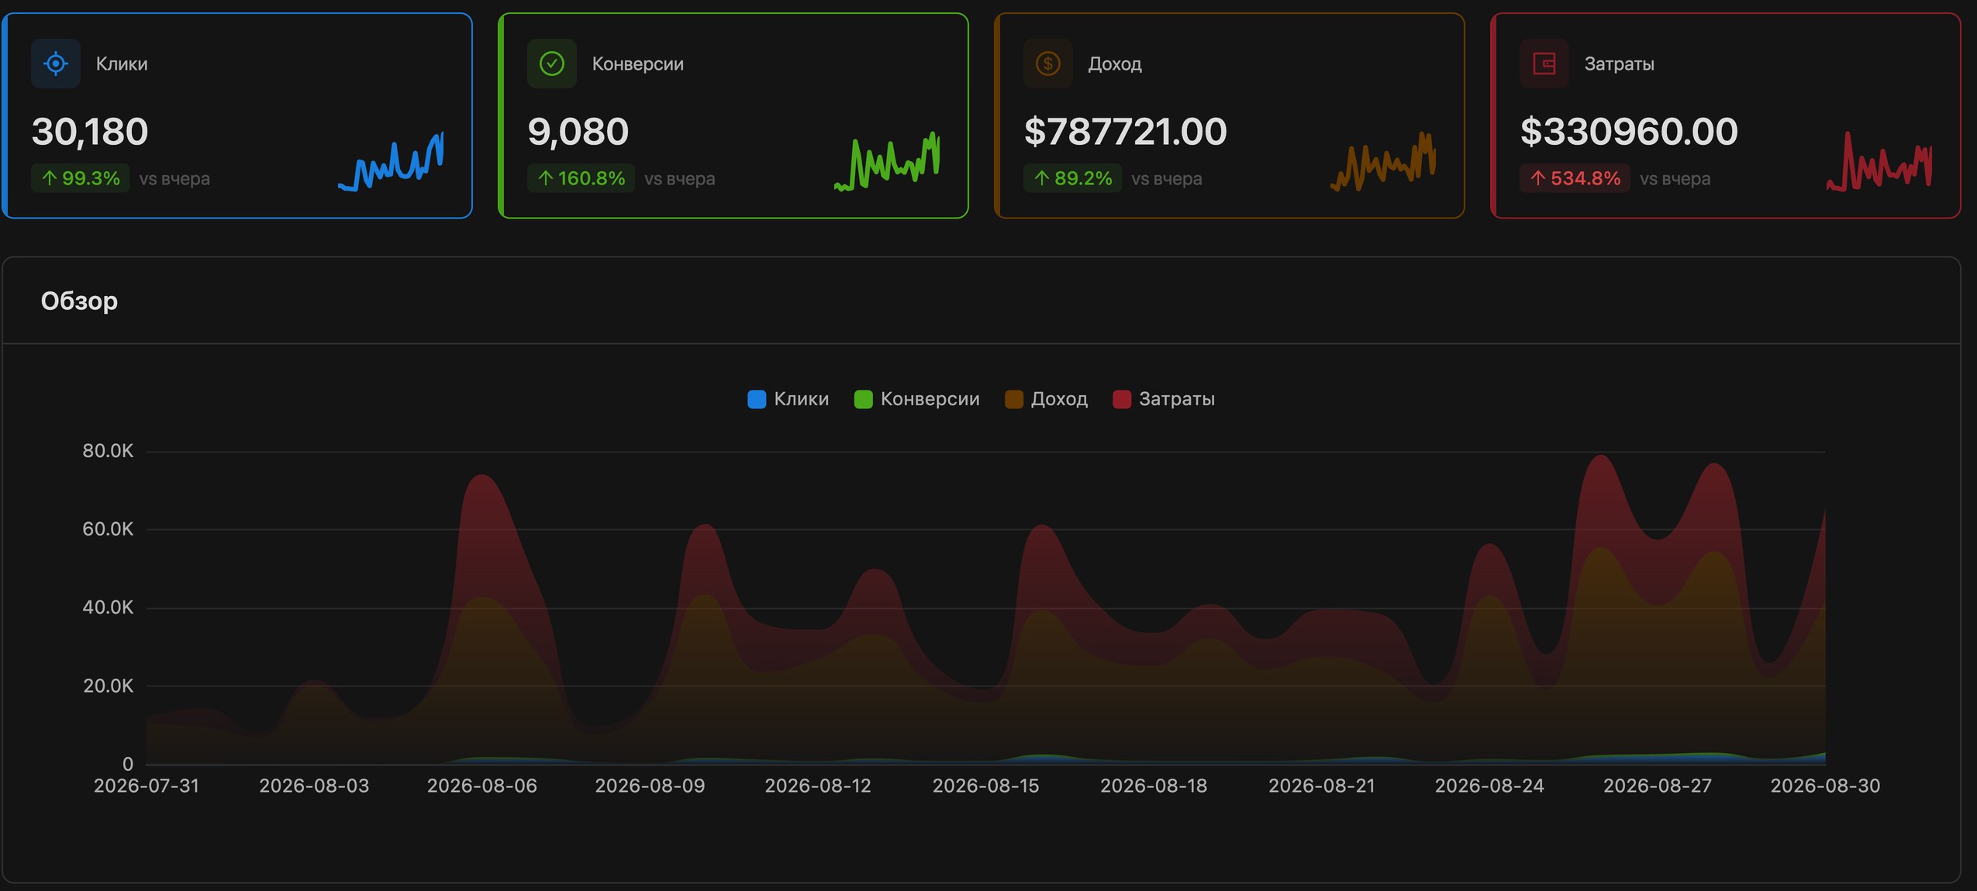Click the 2026-08-06 date label
Screen dimensions: 1977x891
[x=482, y=786]
